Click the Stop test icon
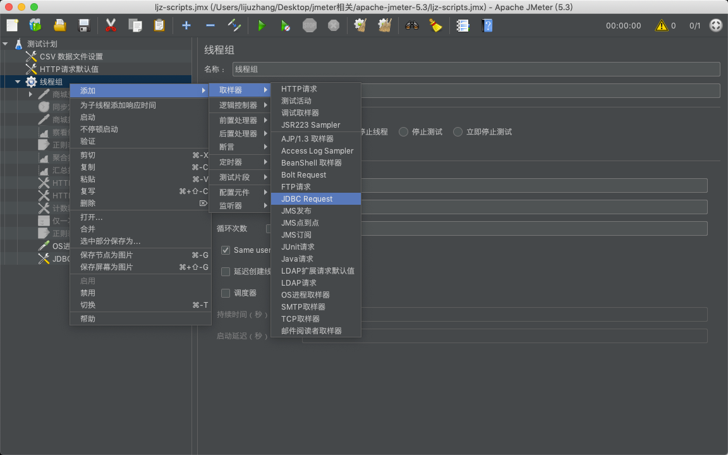 pyautogui.click(x=310, y=25)
